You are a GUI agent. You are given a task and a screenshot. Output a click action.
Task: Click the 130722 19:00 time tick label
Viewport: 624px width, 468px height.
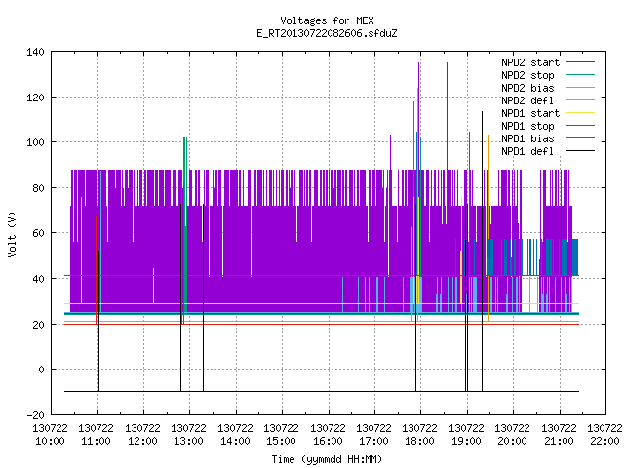pos(466,435)
